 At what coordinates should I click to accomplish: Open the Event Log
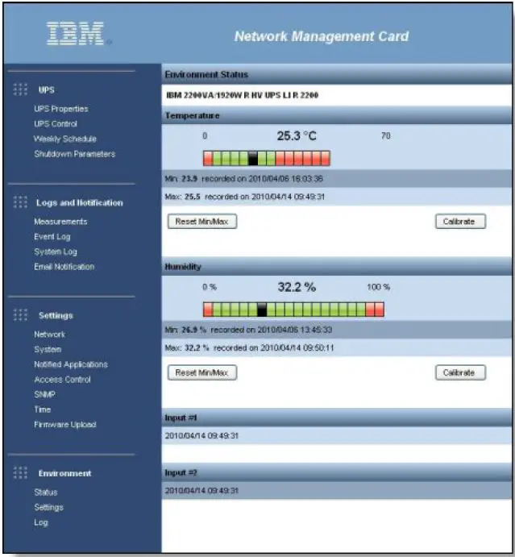click(x=52, y=236)
